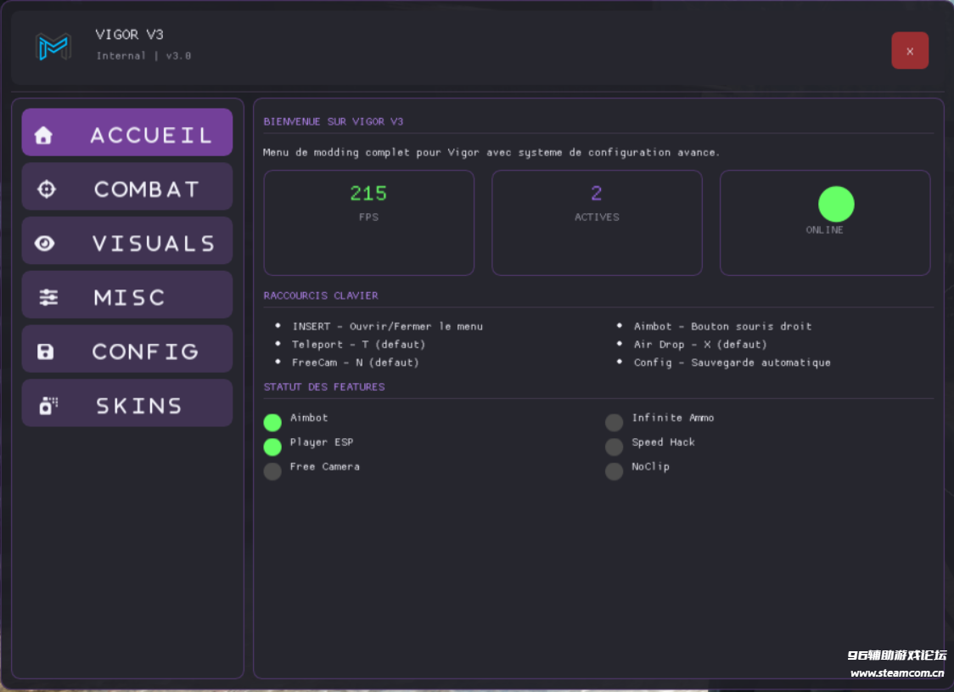Switch to the COMBAT tab
The image size is (954, 692).
127,189
